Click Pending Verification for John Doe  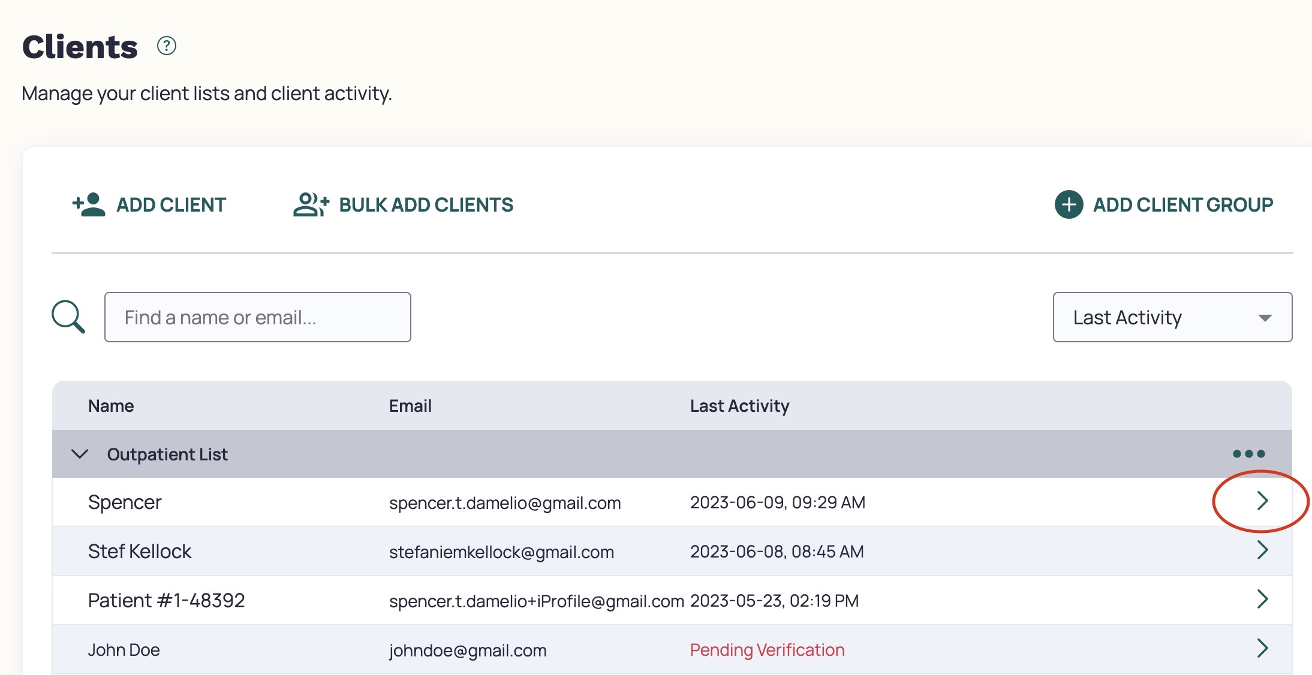[767, 649]
